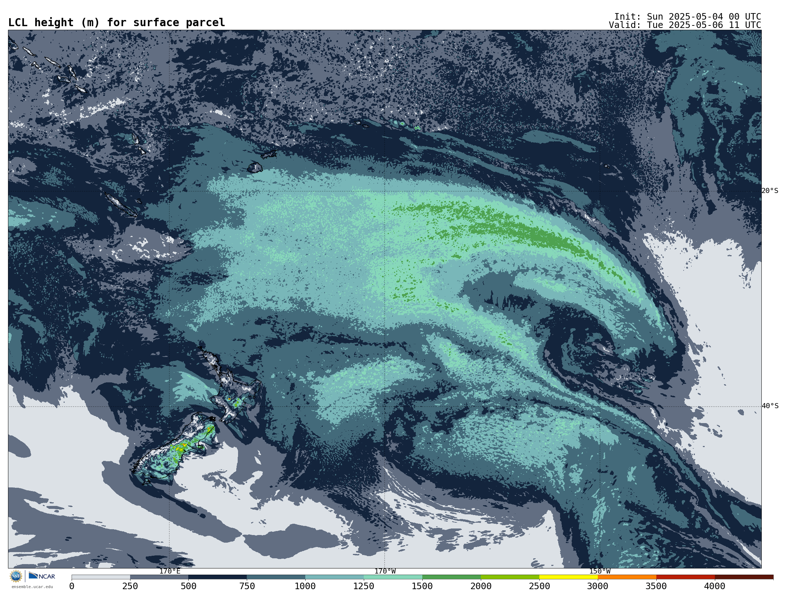This screenshot has height=591, width=785.
Task: Click the 1000–1250 light teal colorbar segment
Action: pyautogui.click(x=335, y=577)
